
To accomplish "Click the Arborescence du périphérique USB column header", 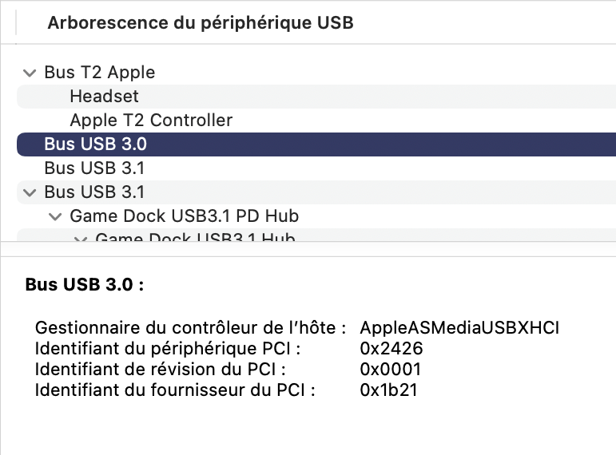I will 201,23.
